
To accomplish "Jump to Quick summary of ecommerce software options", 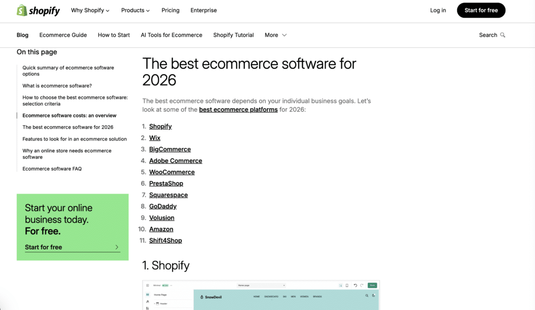I will [68, 71].
